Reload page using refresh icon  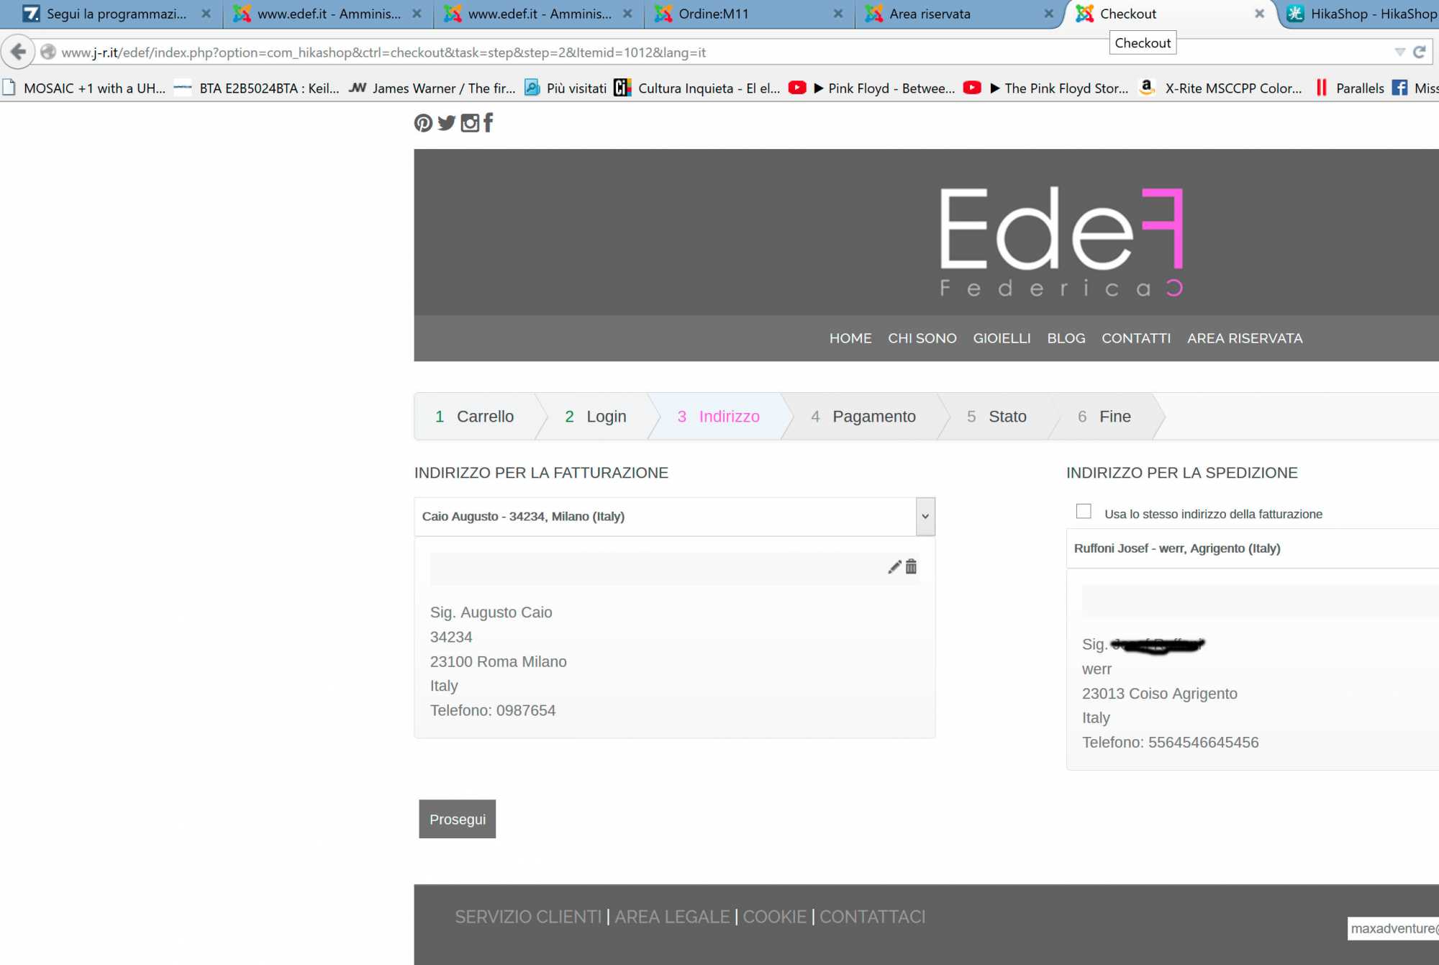(x=1420, y=52)
